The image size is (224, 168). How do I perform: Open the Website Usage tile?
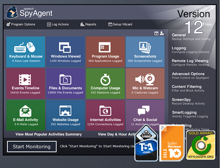click(66, 115)
